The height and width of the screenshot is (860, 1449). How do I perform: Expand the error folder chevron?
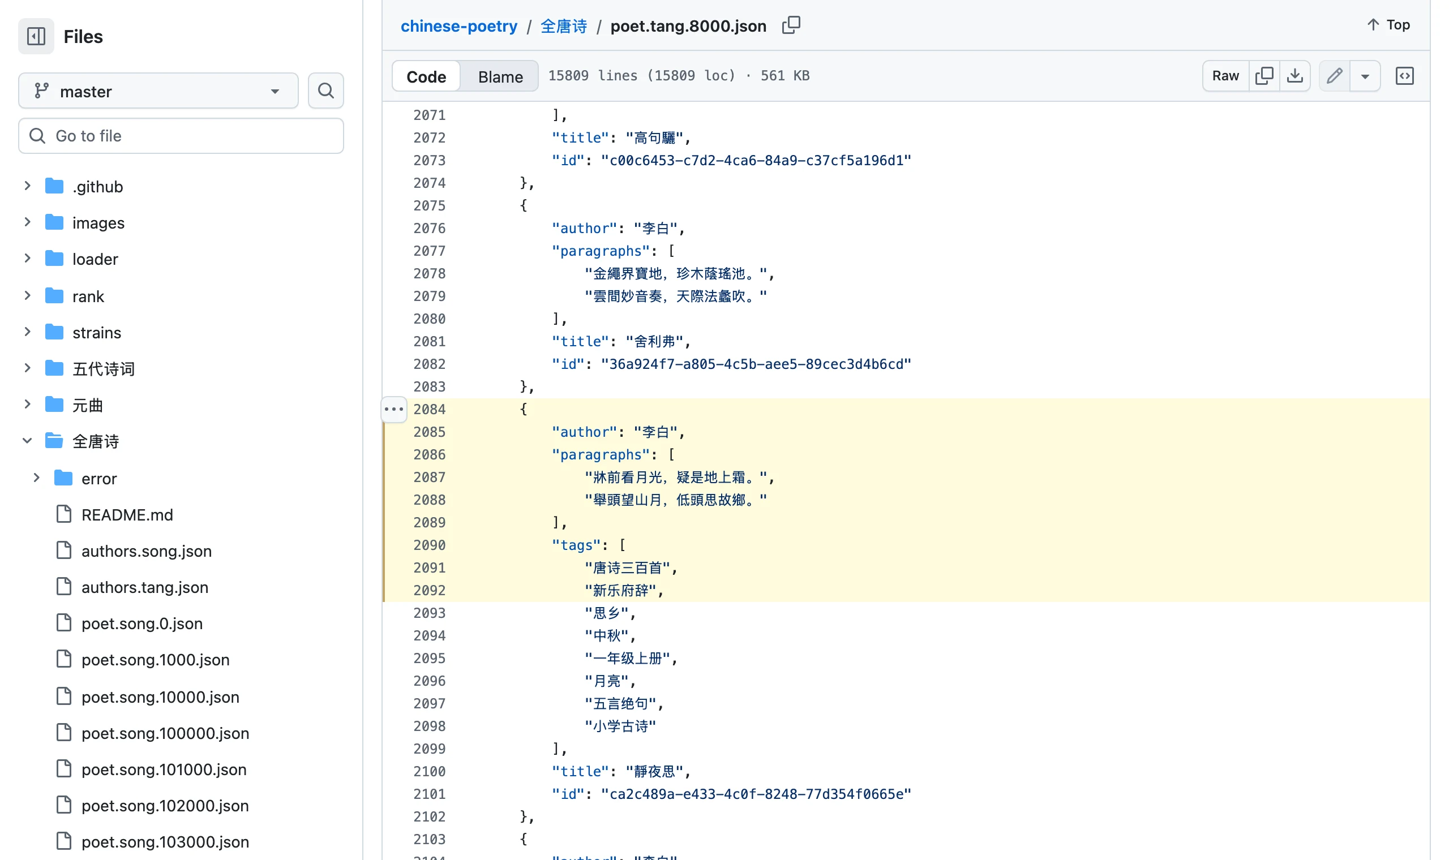tap(37, 478)
